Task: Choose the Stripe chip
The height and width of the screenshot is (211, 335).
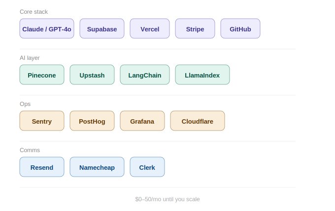Action: pos(195,29)
